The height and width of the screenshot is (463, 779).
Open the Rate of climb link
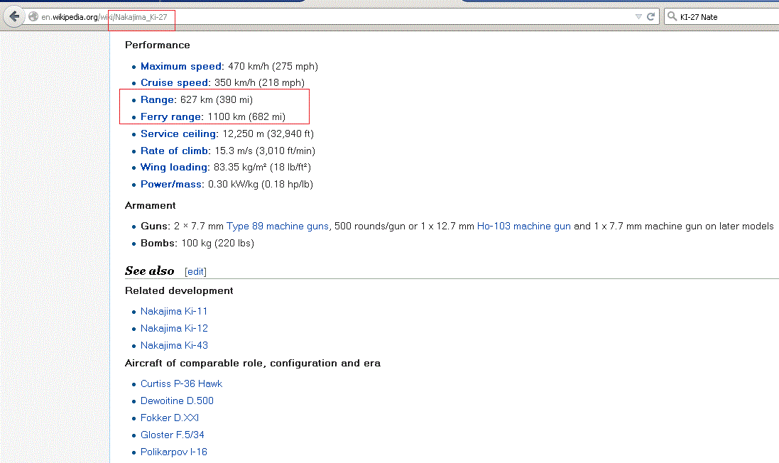[175, 151]
